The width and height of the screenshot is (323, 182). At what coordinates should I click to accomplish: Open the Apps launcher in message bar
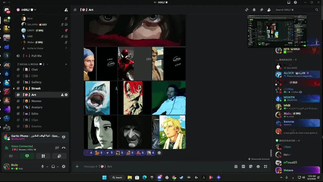coord(265,167)
